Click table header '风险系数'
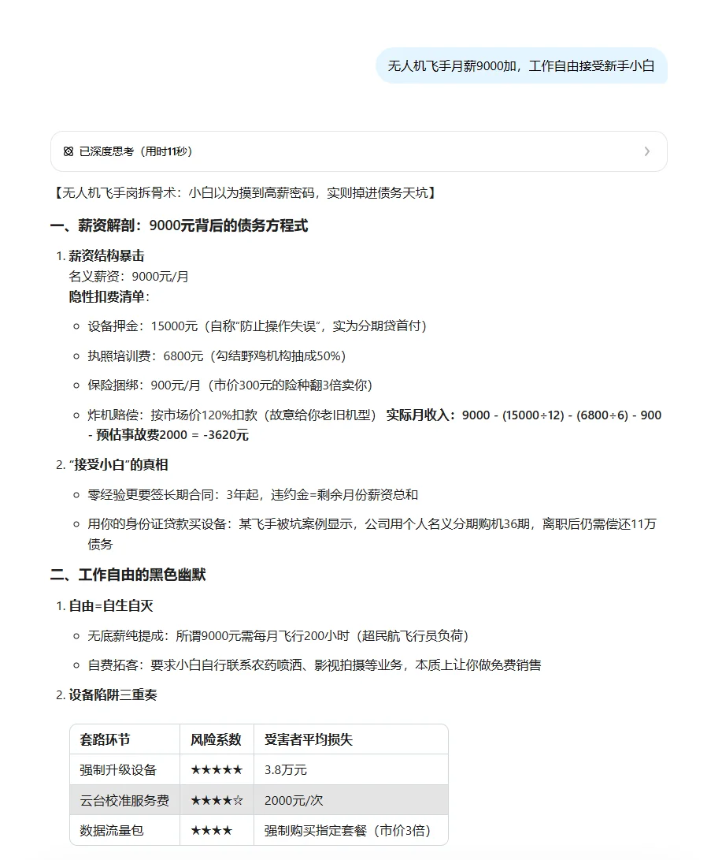 (x=216, y=740)
